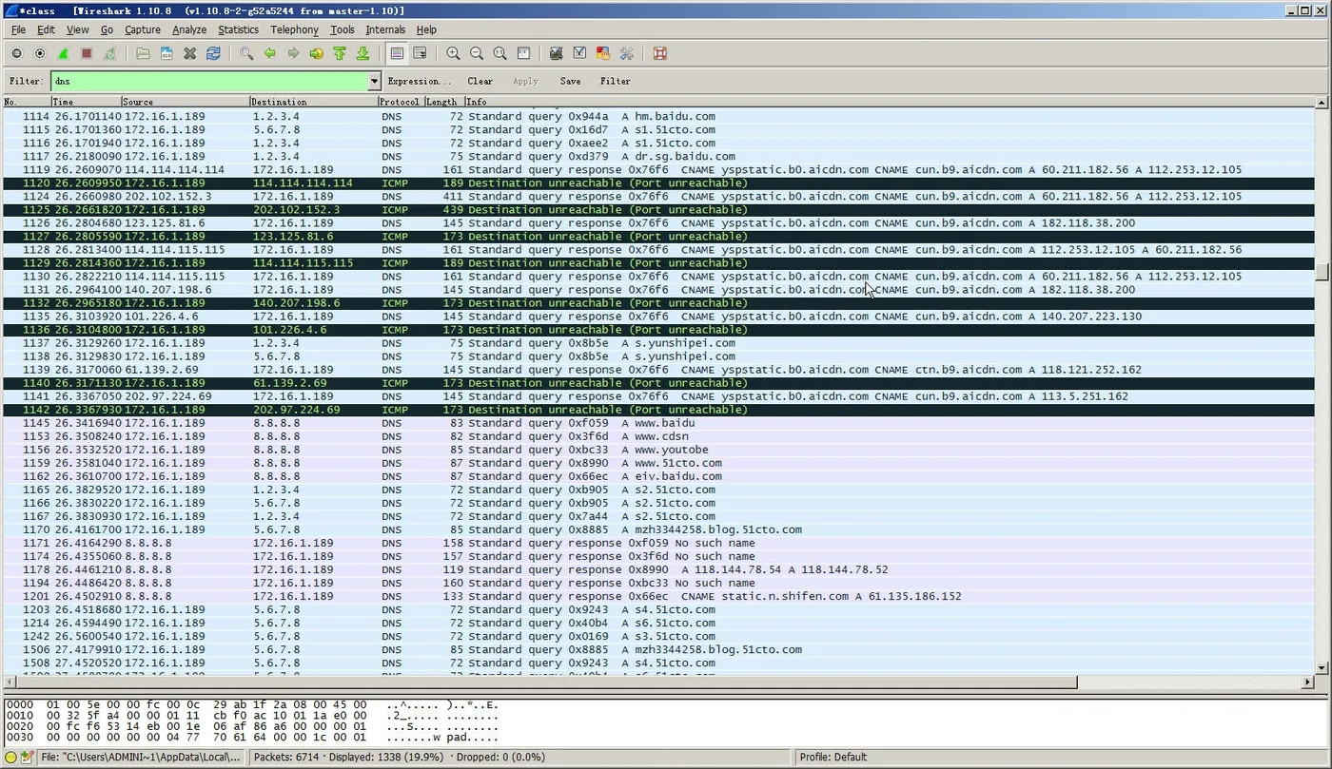Open the View menu

coord(78,29)
